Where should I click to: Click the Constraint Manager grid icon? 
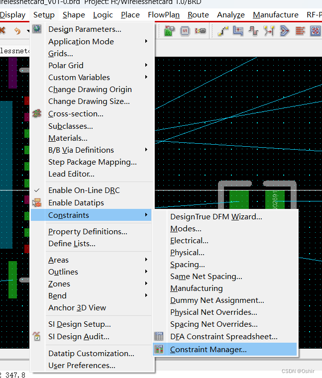(159, 350)
